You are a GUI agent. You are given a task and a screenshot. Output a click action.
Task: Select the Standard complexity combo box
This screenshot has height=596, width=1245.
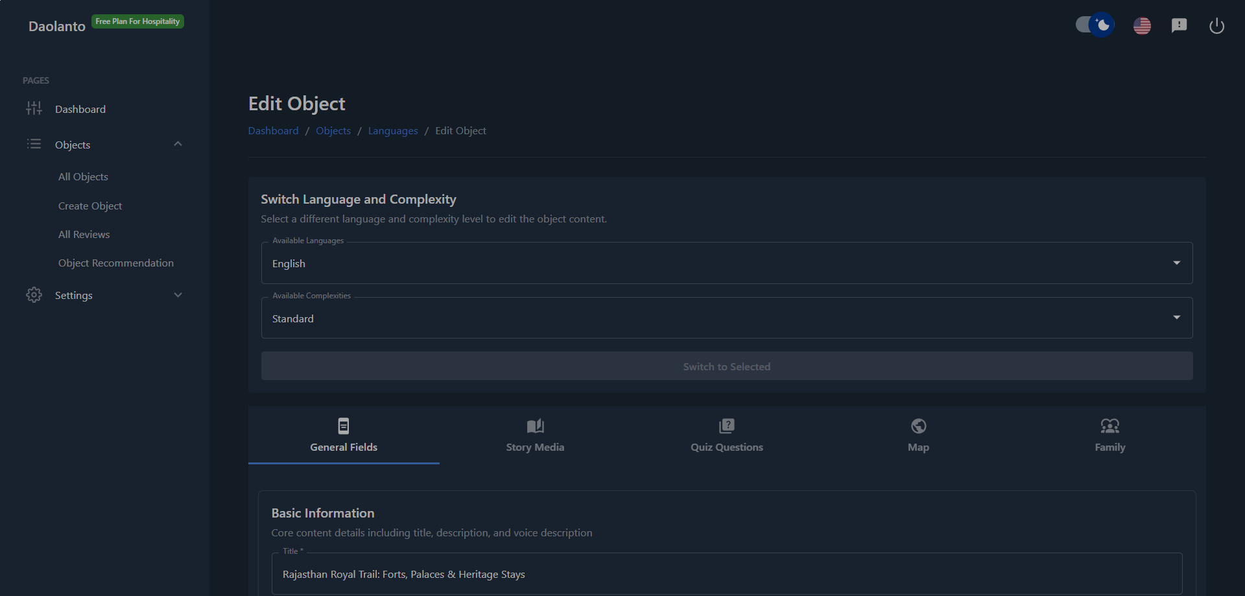(726, 318)
